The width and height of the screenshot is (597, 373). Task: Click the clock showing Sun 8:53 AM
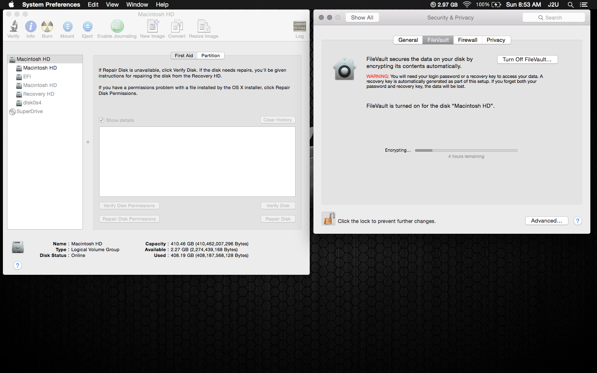coord(524,5)
